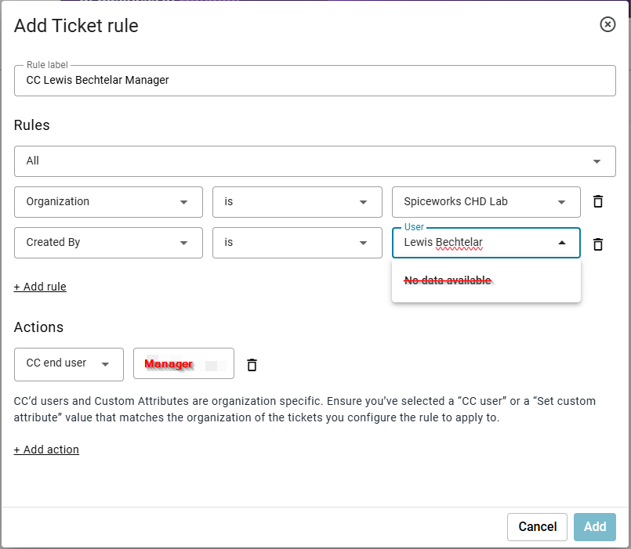Click the Add button

pyautogui.click(x=594, y=526)
